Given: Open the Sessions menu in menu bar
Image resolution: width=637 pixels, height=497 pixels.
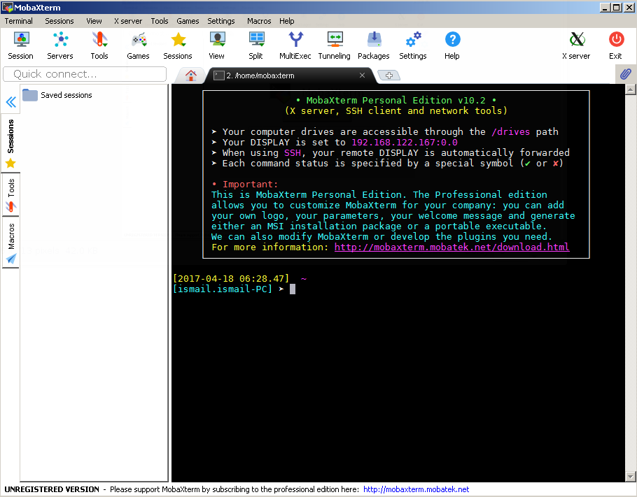Looking at the screenshot, I should pyautogui.click(x=59, y=21).
